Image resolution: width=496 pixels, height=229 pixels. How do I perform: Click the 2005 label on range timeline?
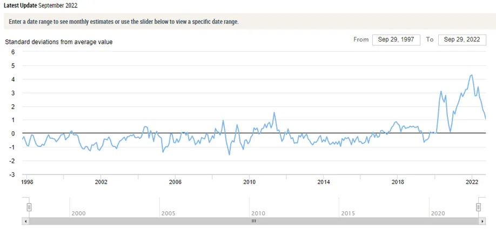[x=168, y=213]
